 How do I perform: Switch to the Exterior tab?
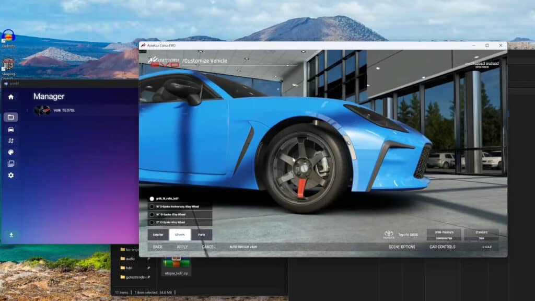(x=158, y=234)
